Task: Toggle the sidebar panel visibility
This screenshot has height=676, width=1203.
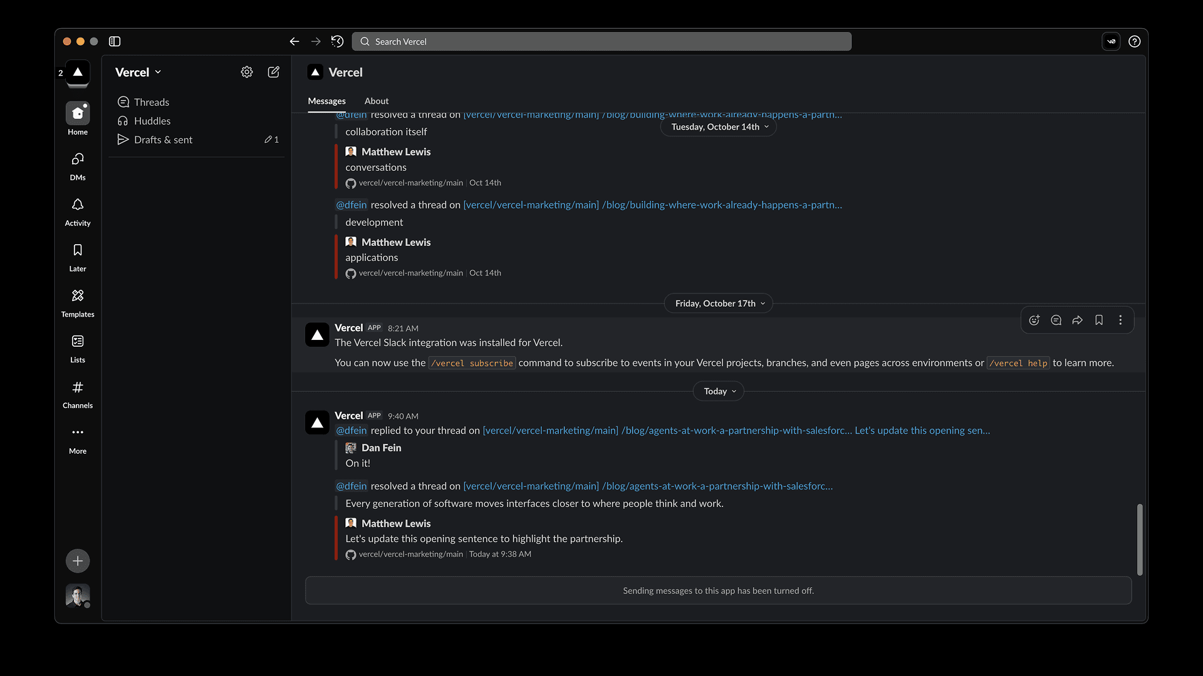Action: [x=115, y=41]
